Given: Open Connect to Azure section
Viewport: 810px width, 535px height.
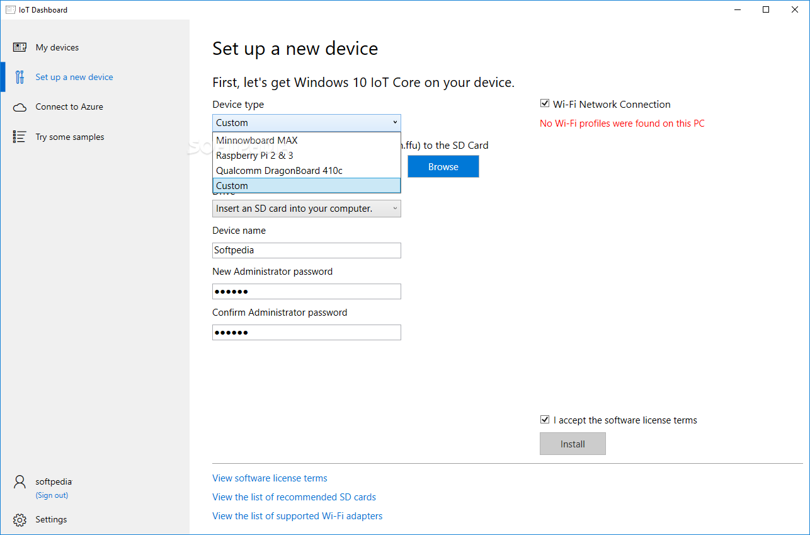Looking at the screenshot, I should point(69,106).
